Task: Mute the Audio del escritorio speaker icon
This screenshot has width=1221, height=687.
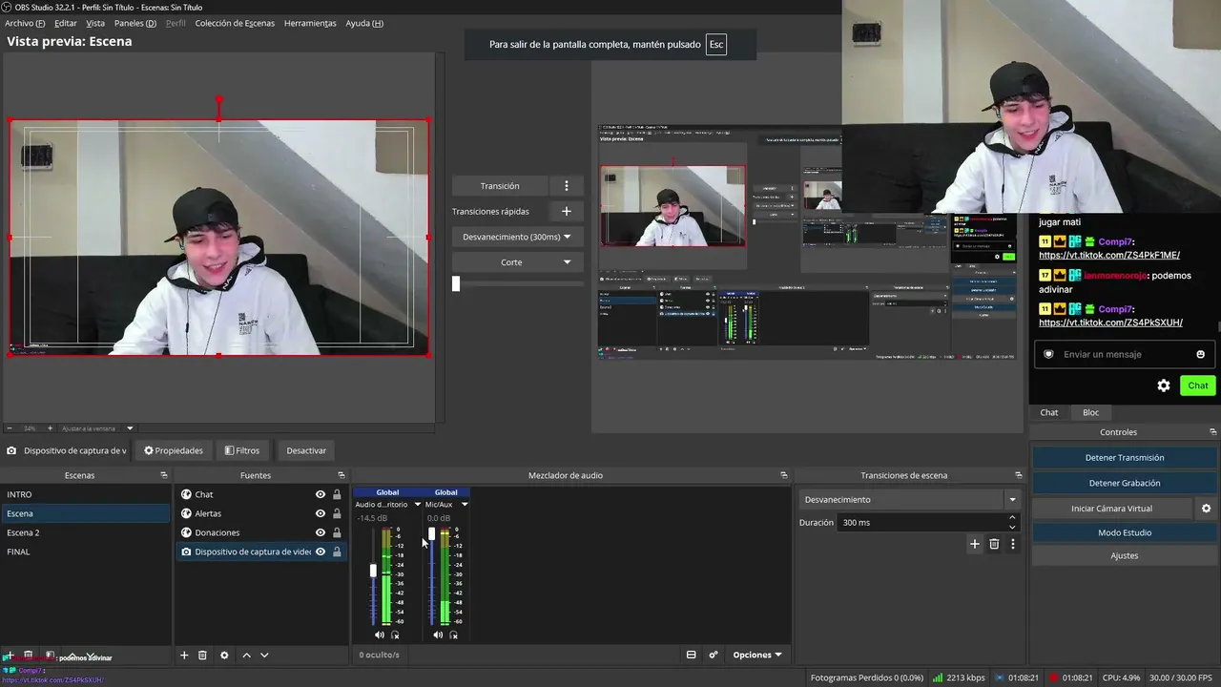Action: [380, 635]
